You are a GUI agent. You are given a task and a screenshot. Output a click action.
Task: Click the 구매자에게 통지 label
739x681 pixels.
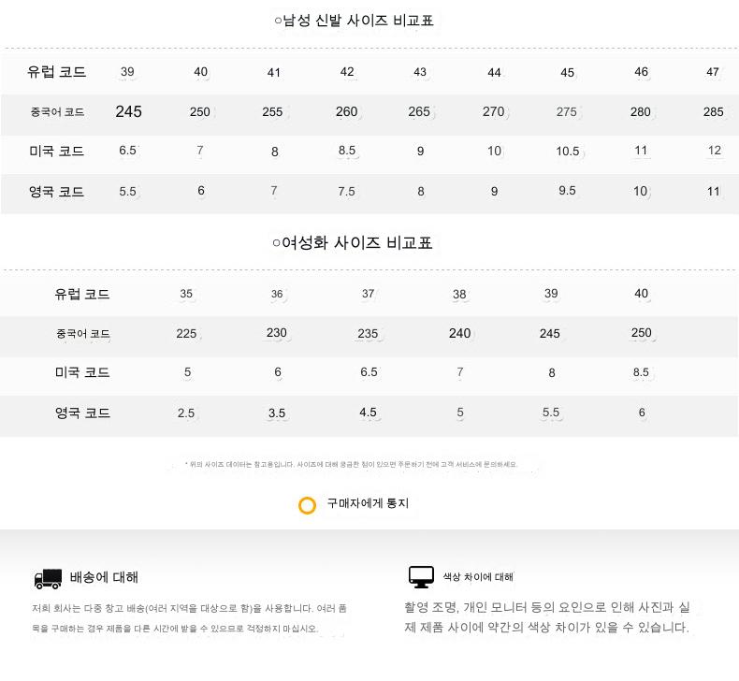[368, 503]
